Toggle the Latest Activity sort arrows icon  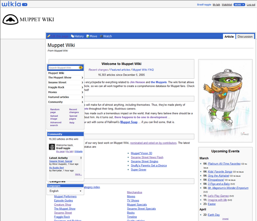coord(81,158)
